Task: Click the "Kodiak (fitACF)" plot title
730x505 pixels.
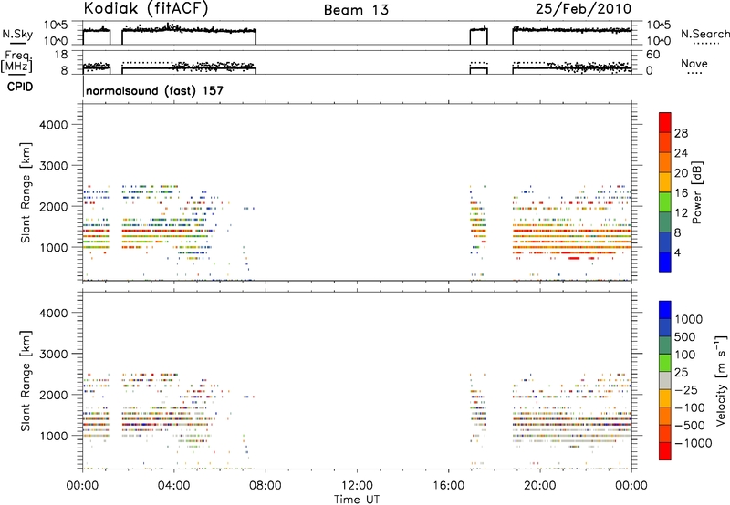Action: 146,8
